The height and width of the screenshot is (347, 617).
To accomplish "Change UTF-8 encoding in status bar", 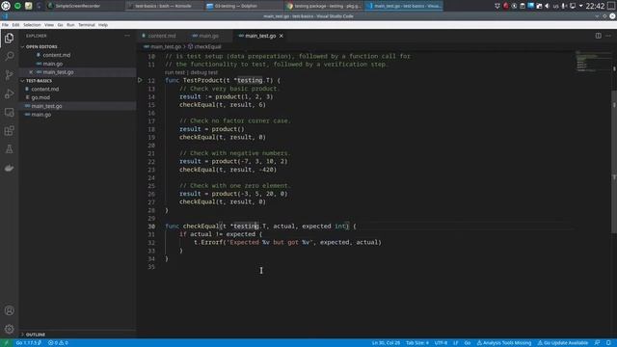I will [x=441, y=343].
